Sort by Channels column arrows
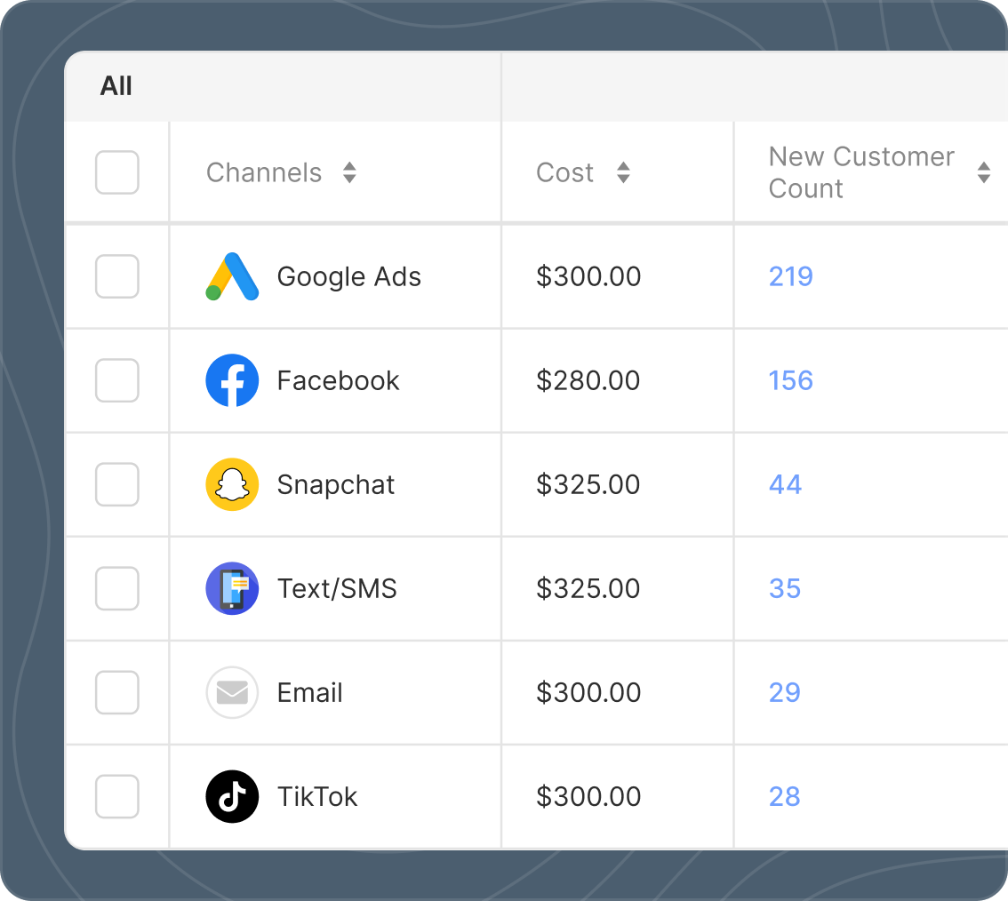 click(349, 172)
